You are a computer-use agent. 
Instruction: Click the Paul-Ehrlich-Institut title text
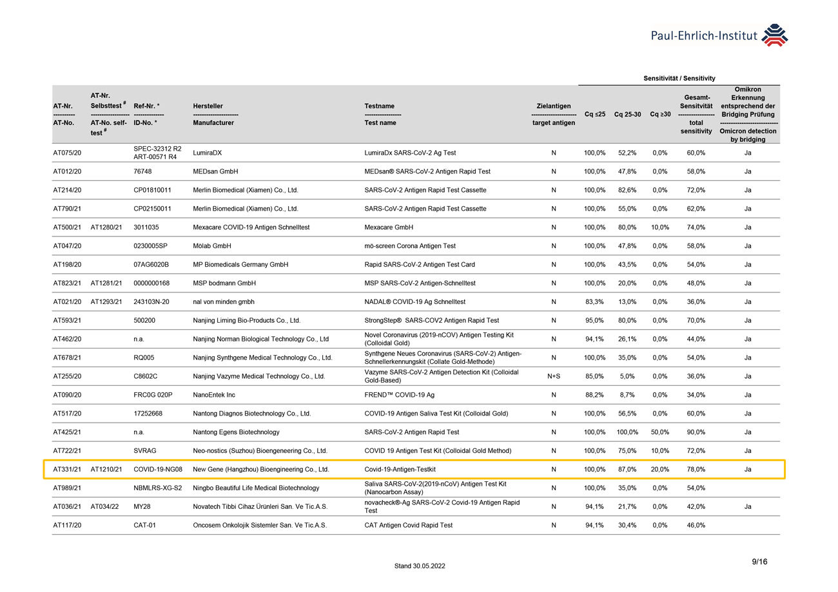pyautogui.click(x=704, y=37)
